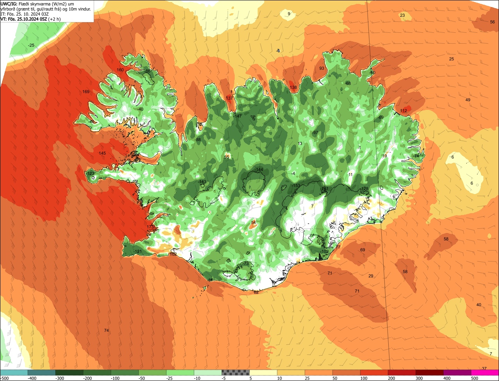
Task: Click the value -144 above the glacier outline
Action: (259, 169)
